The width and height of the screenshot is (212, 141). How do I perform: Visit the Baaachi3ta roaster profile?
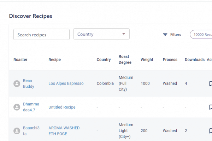click(x=31, y=131)
